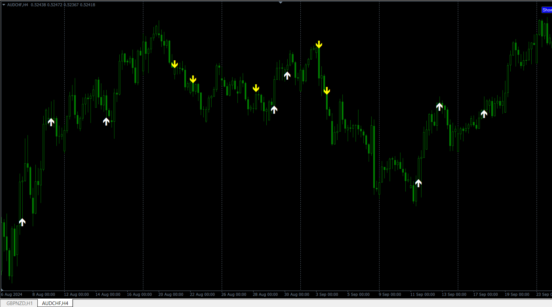This screenshot has height=307, width=552.
Task: Select the first yellow sell arrow after 20 Aug
Action: click(174, 64)
